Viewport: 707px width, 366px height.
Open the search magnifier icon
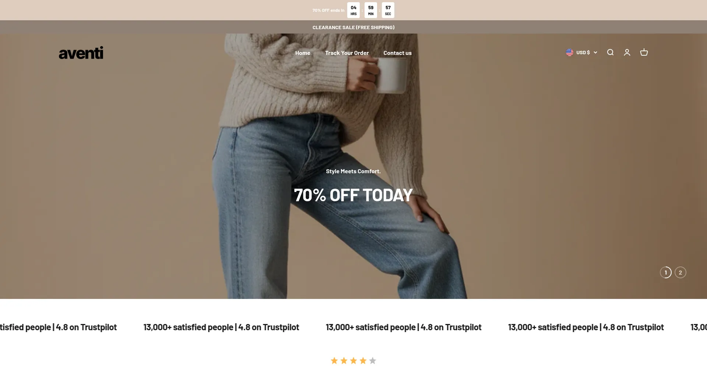click(x=610, y=52)
